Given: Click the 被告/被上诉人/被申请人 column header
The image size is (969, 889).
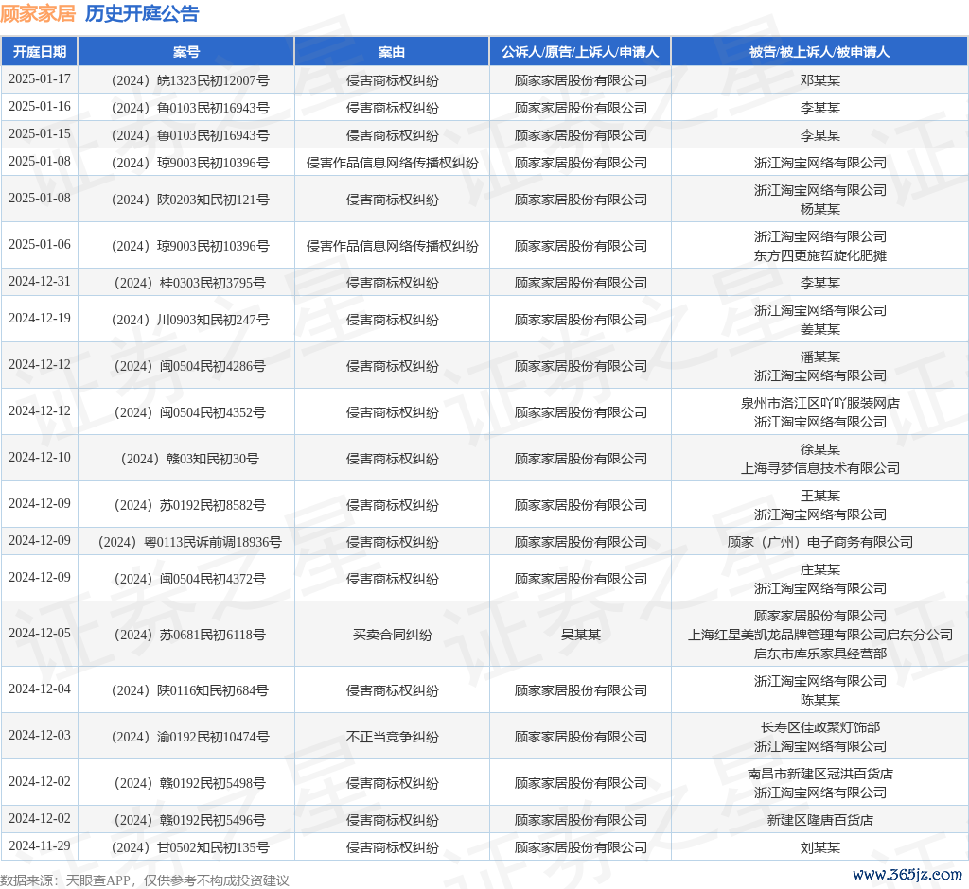Looking at the screenshot, I should pyautogui.click(x=819, y=52).
